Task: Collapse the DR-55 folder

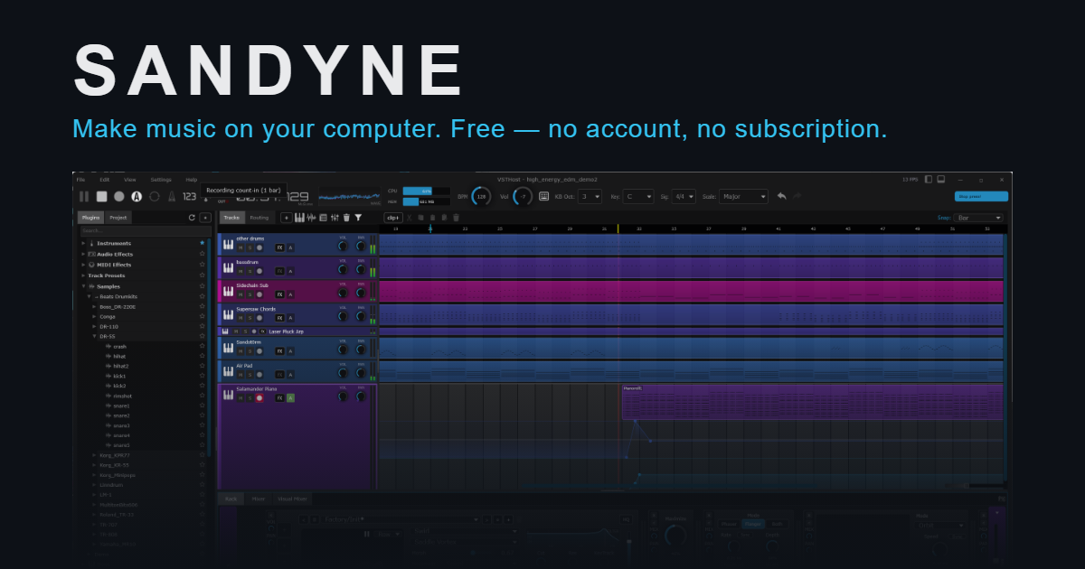Action: (94, 336)
